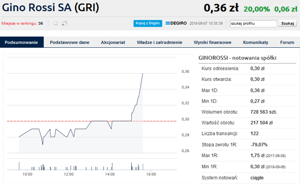The image size is (300, 184).
Task: Click the DEGIRO logo
Action: [x=176, y=23]
